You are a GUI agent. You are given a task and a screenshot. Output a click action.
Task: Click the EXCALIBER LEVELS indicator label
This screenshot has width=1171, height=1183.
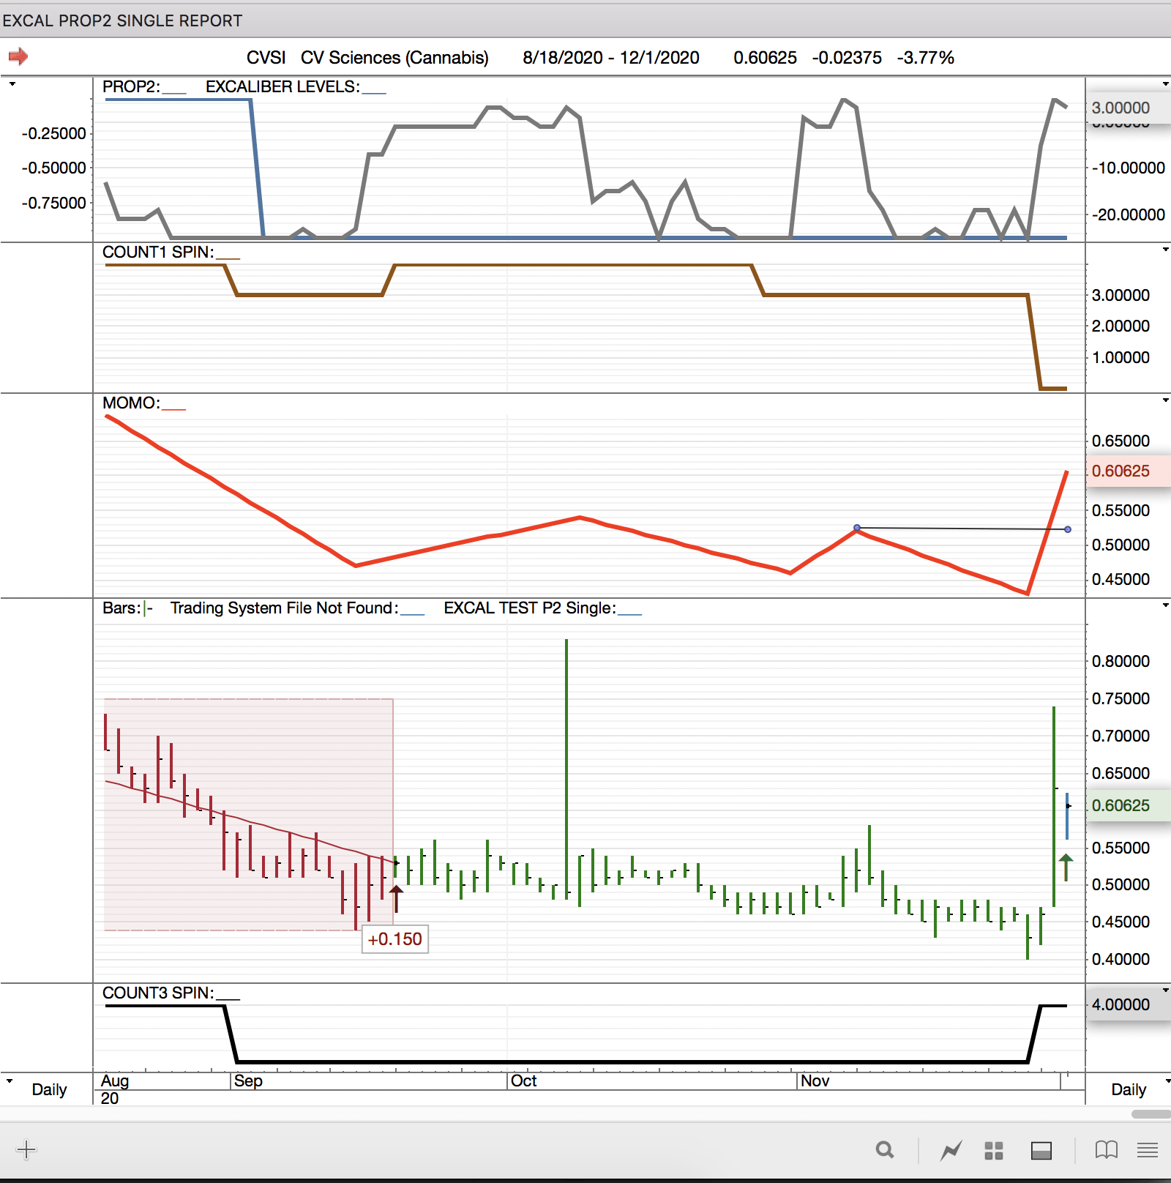(283, 87)
